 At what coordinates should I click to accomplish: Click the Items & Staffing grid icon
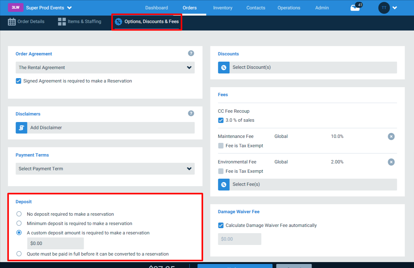coord(62,21)
